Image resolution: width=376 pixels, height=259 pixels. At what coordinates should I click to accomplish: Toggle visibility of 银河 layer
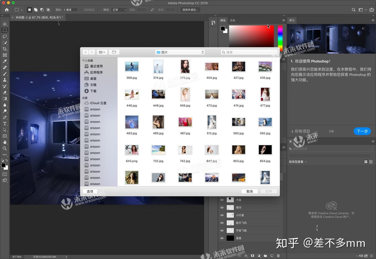click(x=222, y=208)
